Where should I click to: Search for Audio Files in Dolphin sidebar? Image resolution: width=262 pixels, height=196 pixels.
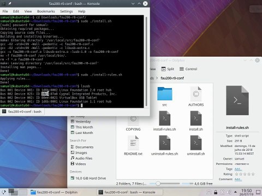coord(81,158)
